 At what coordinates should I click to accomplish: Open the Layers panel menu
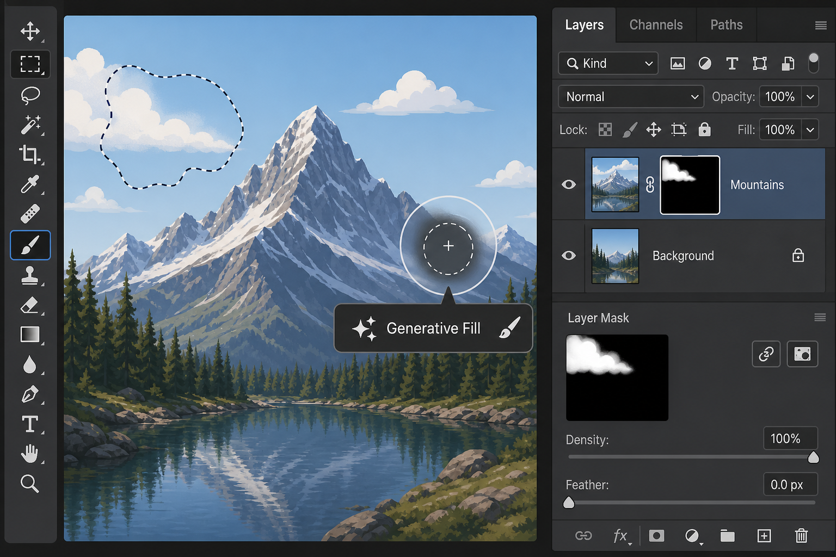(821, 26)
